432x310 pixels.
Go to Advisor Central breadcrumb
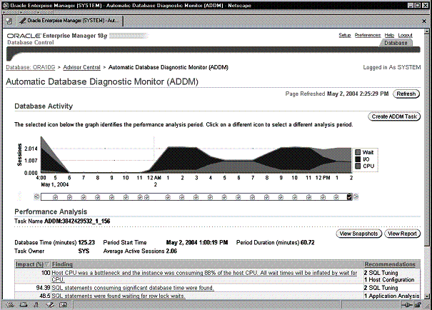pyautogui.click(x=81, y=67)
